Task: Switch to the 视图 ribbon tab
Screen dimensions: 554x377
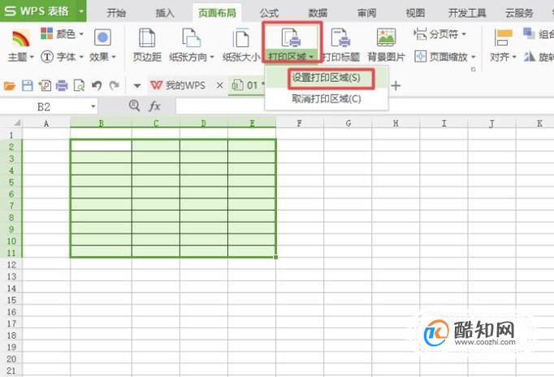Action: tap(415, 13)
